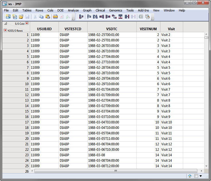Viewport: 211px width, 181px height.
Task: Open the Analyze menu
Action: 73,10
